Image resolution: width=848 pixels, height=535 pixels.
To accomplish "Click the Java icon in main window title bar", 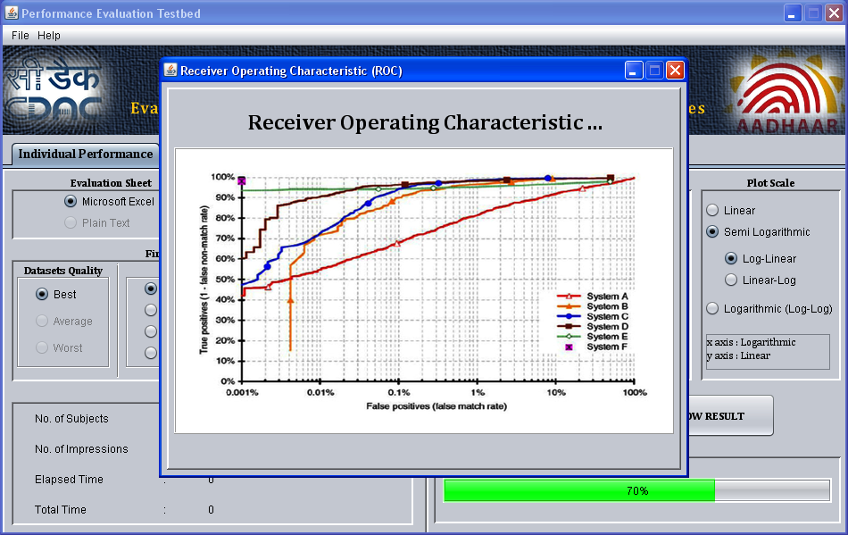I will [x=11, y=13].
